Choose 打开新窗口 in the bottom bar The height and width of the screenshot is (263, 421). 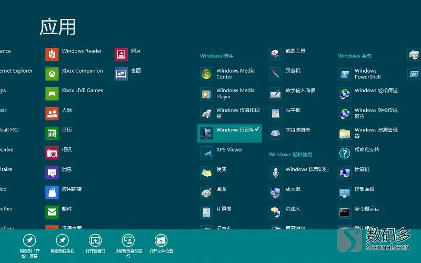[x=95, y=244]
